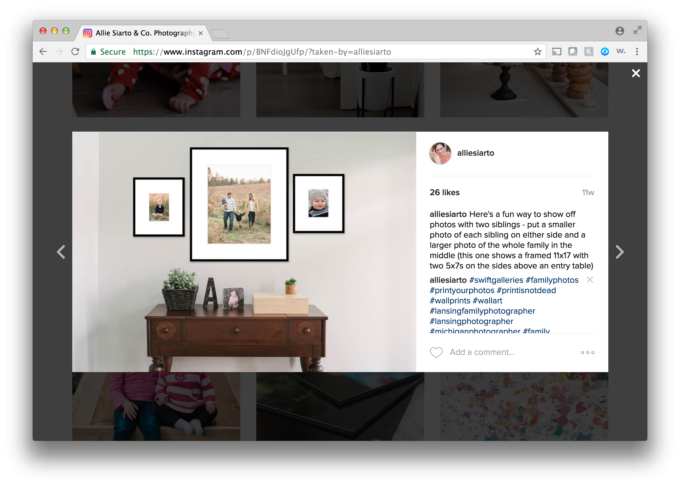Open alliesiarto's profile picture
680x486 pixels.
pyautogui.click(x=440, y=153)
